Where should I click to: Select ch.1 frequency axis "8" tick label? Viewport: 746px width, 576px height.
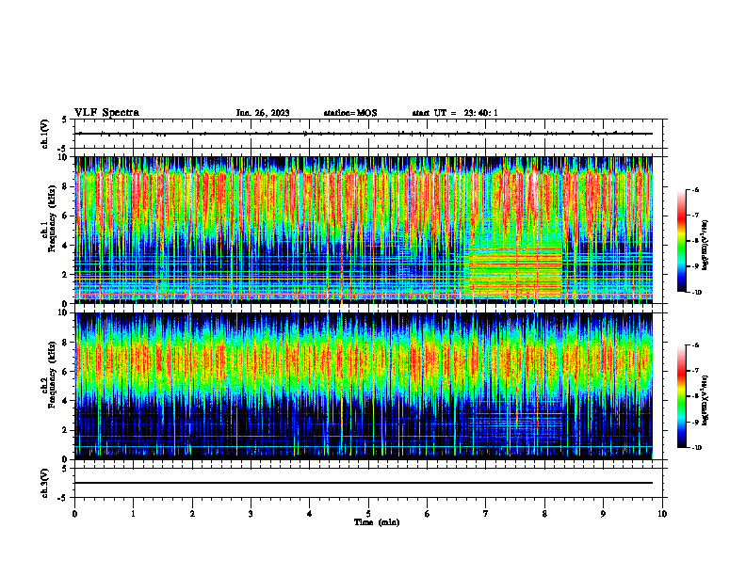click(x=65, y=186)
